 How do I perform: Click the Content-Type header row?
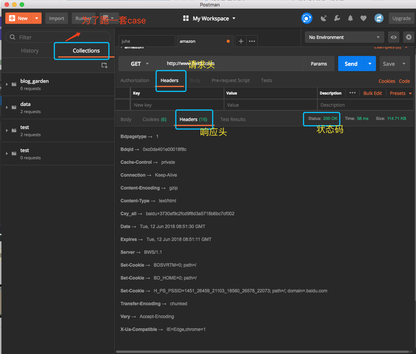click(x=148, y=201)
